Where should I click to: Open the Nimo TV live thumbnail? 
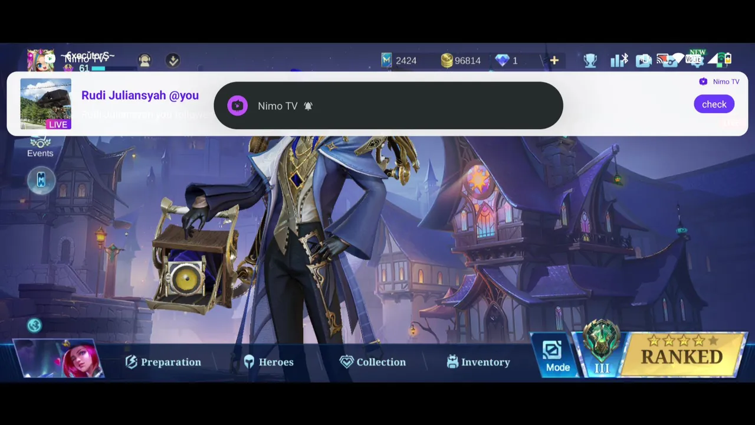pyautogui.click(x=45, y=104)
